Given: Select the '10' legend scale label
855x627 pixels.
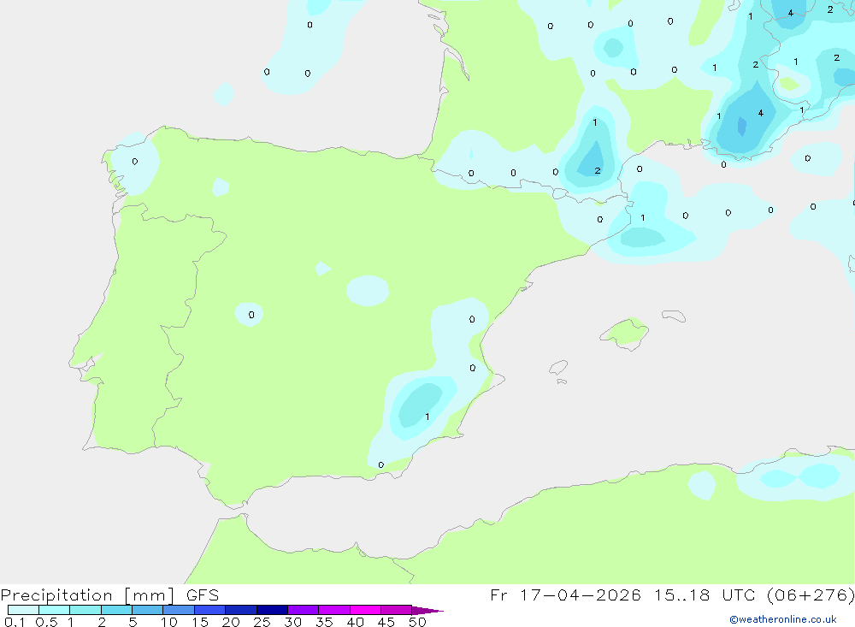Looking at the screenshot, I should [169, 622].
